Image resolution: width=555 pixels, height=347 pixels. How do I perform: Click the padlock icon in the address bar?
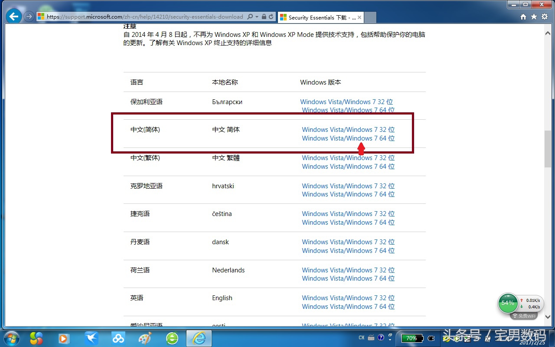point(264,16)
